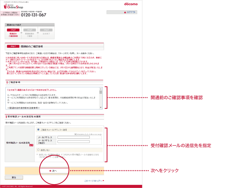Click the 戻る back button
This screenshot has height=188, width=234.
click(x=14, y=177)
